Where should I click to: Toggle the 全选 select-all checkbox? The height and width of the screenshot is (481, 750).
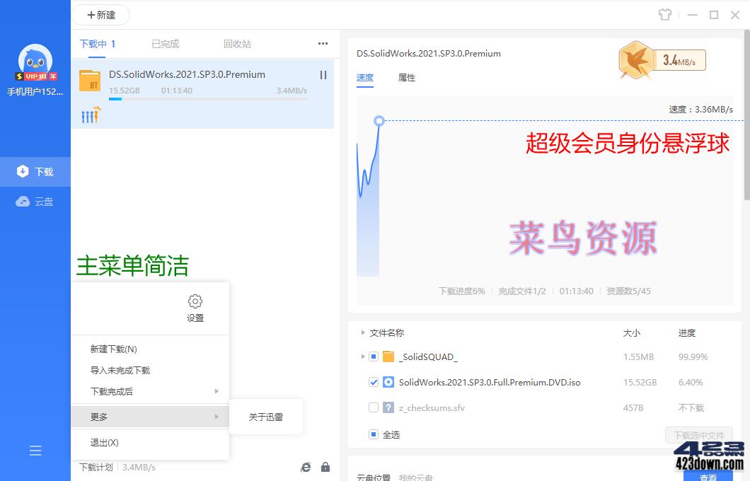374,434
